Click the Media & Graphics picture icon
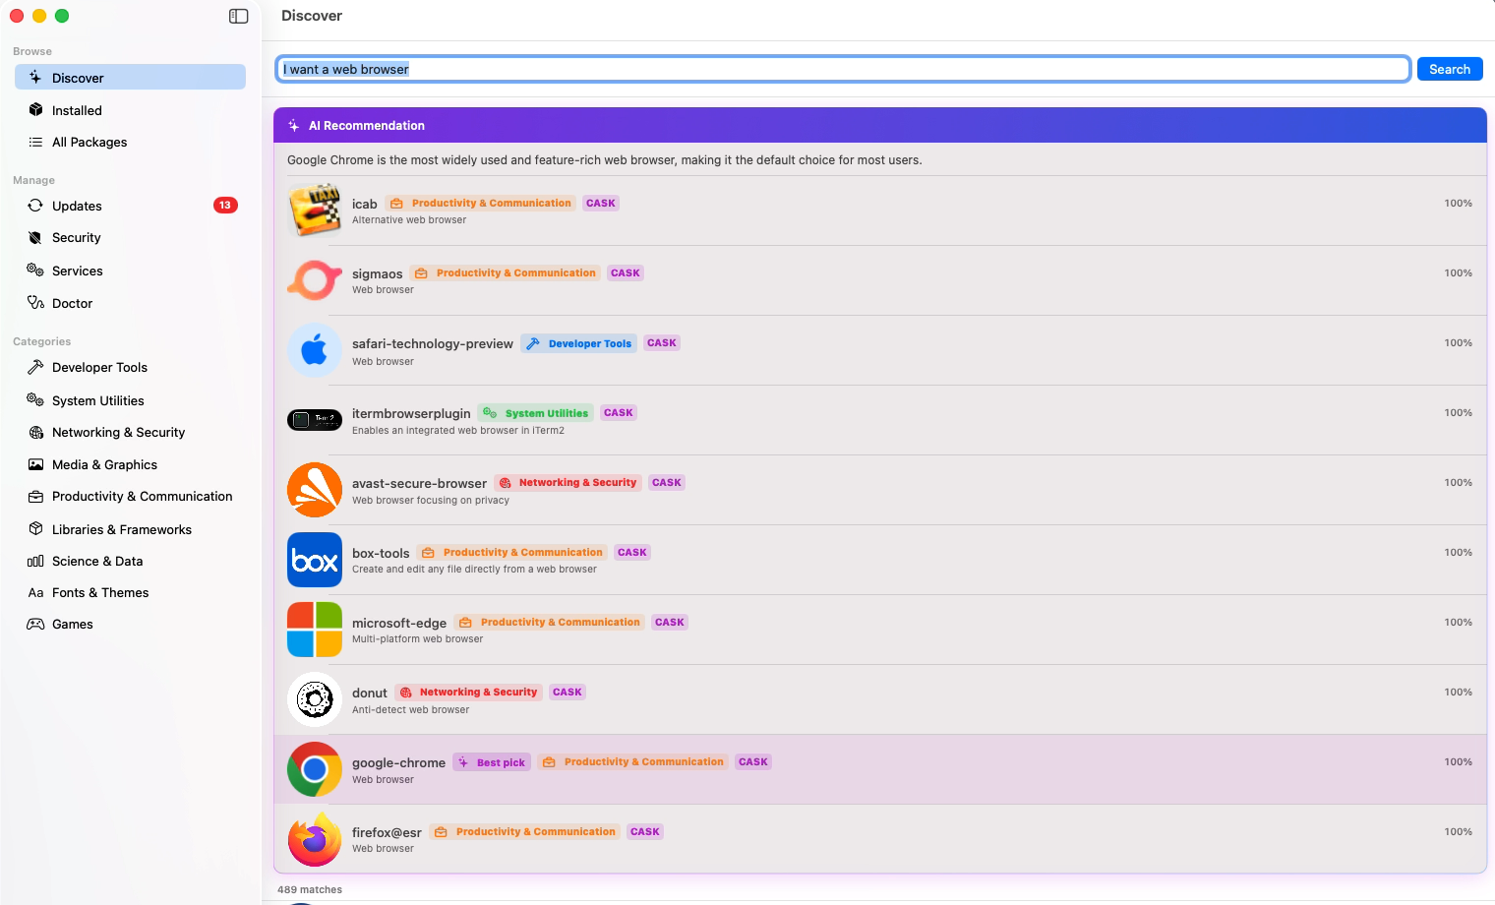This screenshot has width=1495, height=905. (x=35, y=464)
